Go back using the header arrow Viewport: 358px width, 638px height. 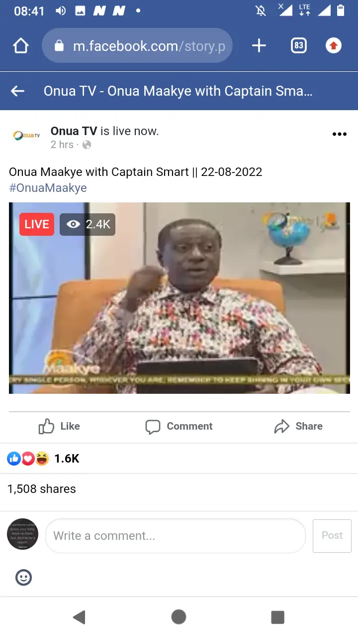(18, 91)
